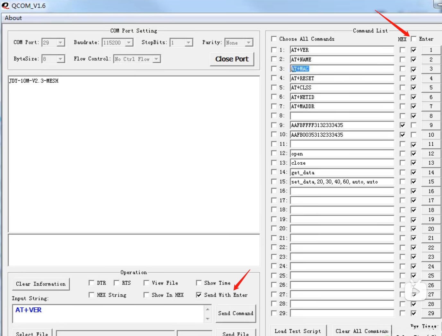Click the get_data command field
Viewport: 442px width, 336px height.
point(342,172)
